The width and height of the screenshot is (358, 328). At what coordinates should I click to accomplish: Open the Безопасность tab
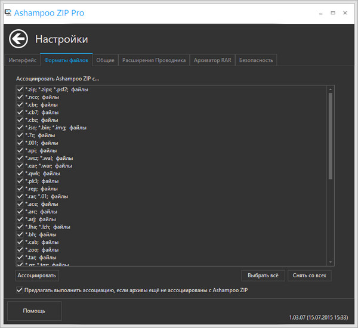coord(255,60)
